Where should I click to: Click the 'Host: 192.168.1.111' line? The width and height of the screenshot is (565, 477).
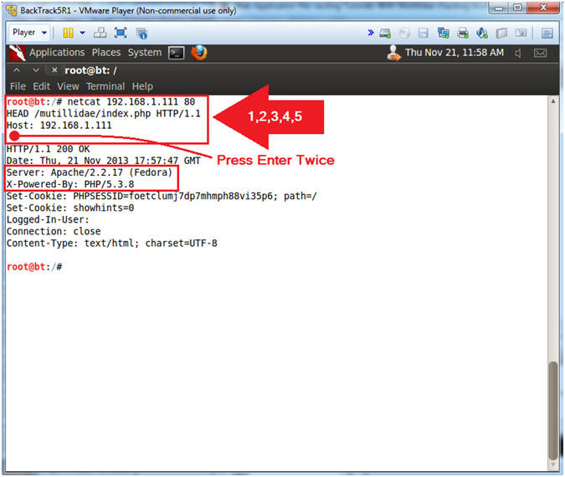59,126
